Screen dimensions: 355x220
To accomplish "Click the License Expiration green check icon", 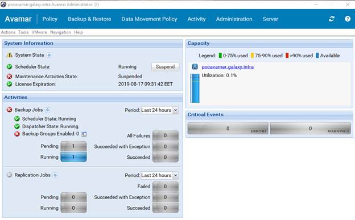I will tap(9, 84).
